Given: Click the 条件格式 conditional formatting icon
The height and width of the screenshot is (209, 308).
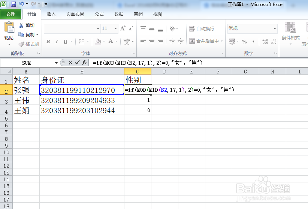Looking at the screenshot, I should pos(290,27).
